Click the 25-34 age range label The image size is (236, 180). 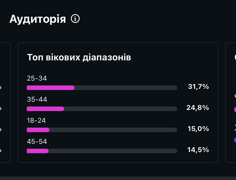pos(37,78)
